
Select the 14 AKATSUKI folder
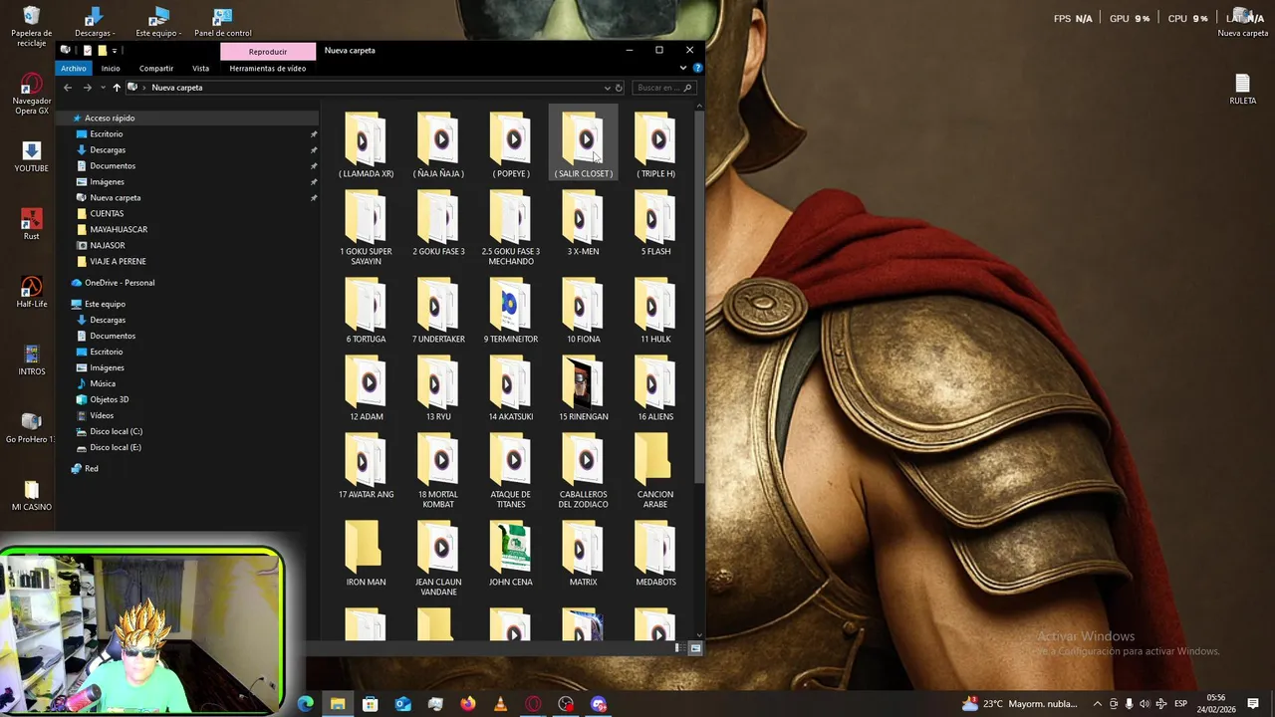click(511, 388)
